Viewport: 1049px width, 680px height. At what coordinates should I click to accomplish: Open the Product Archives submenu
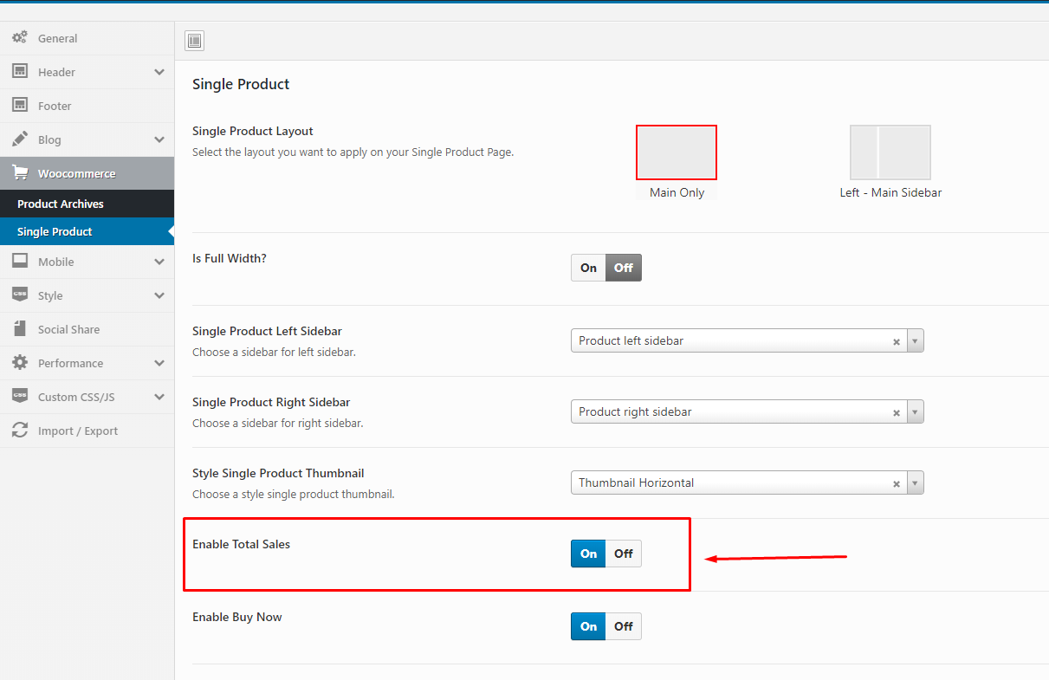pyautogui.click(x=61, y=204)
